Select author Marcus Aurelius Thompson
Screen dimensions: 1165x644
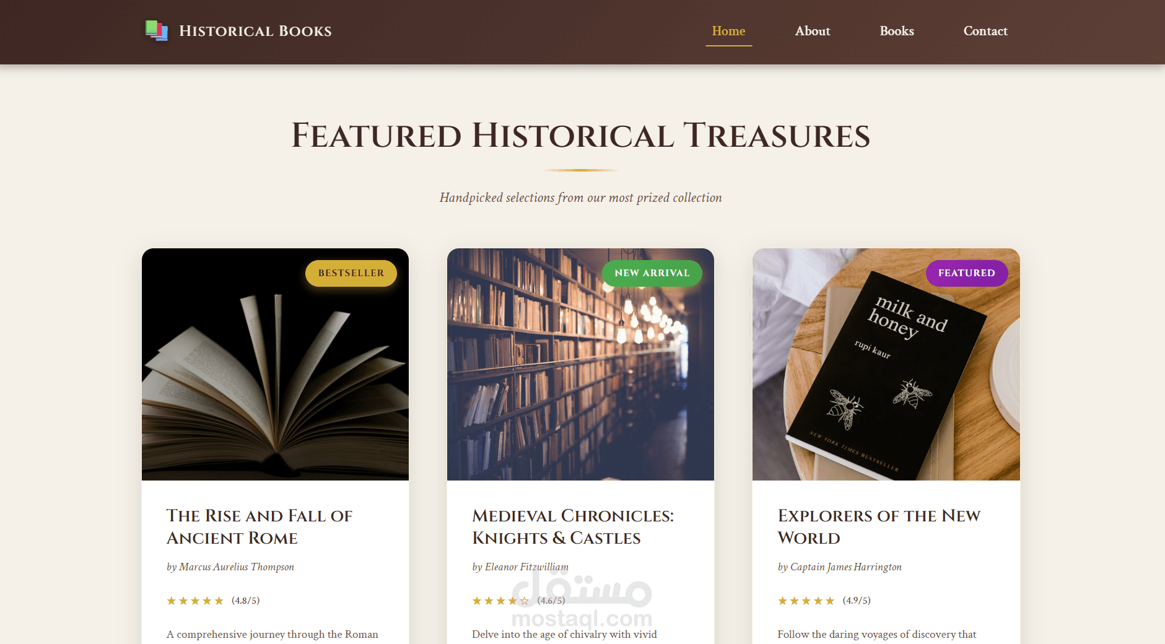(230, 567)
